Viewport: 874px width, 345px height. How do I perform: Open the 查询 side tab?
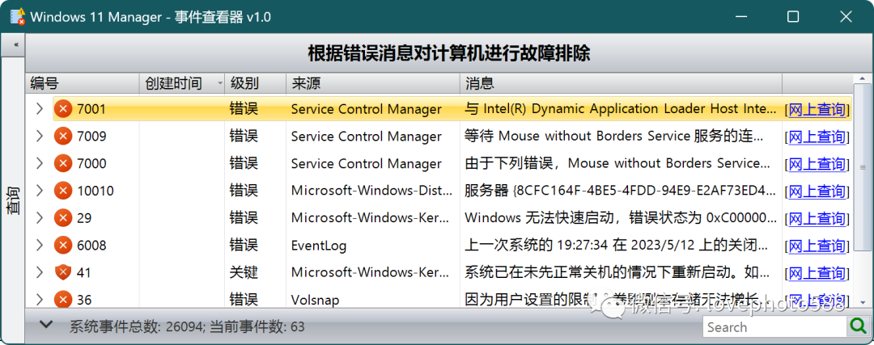[x=12, y=200]
